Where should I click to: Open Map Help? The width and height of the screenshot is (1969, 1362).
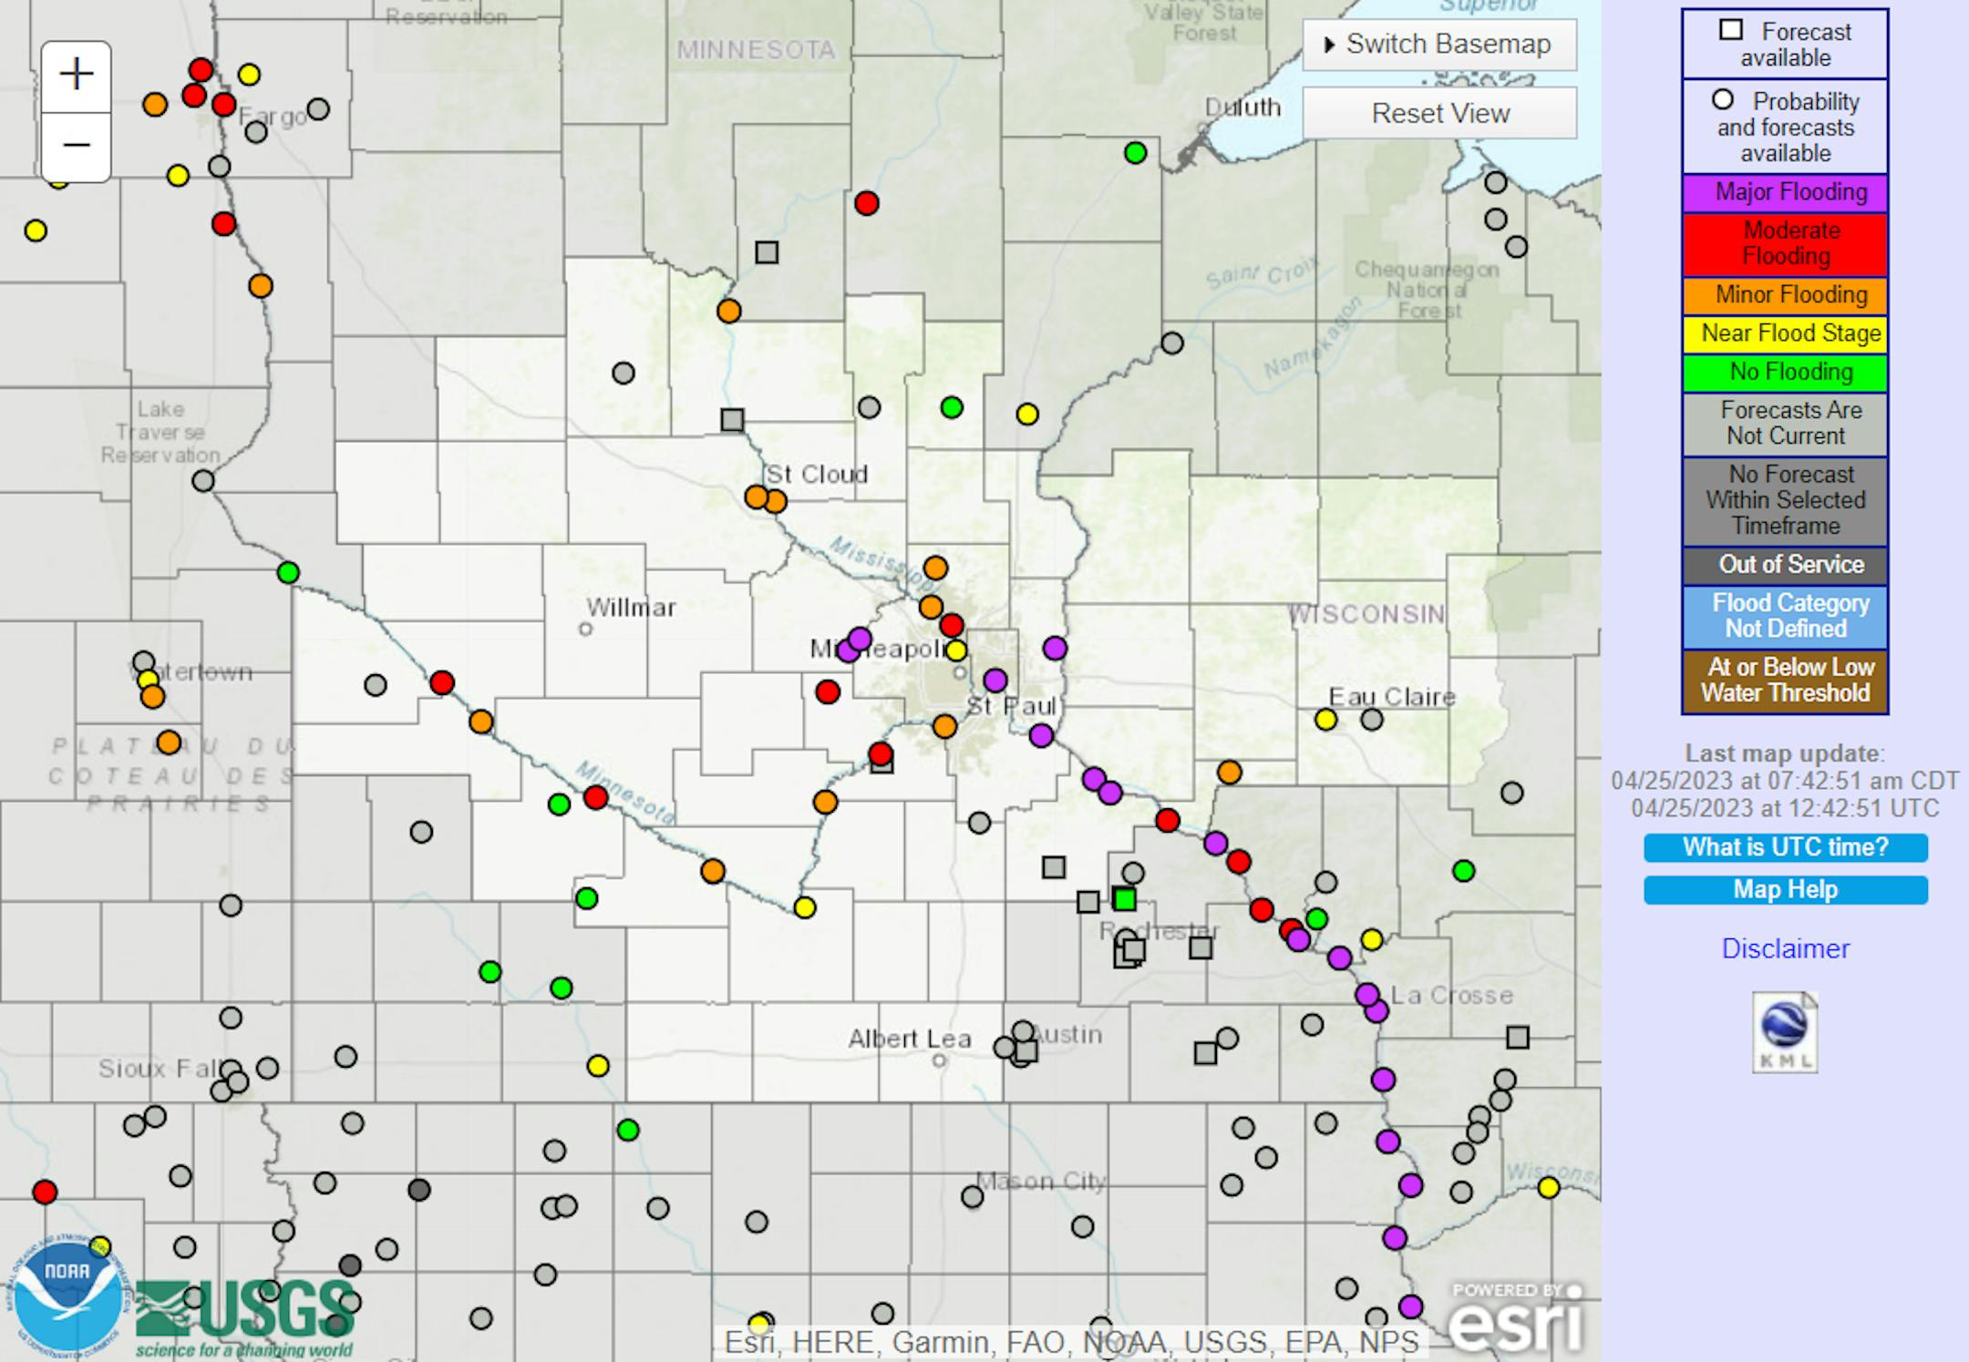pyautogui.click(x=1785, y=890)
